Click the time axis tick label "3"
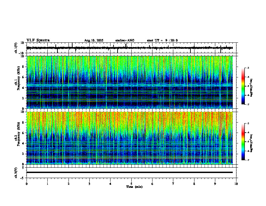The width and height of the screenshot is (266, 206). click(x=89, y=184)
